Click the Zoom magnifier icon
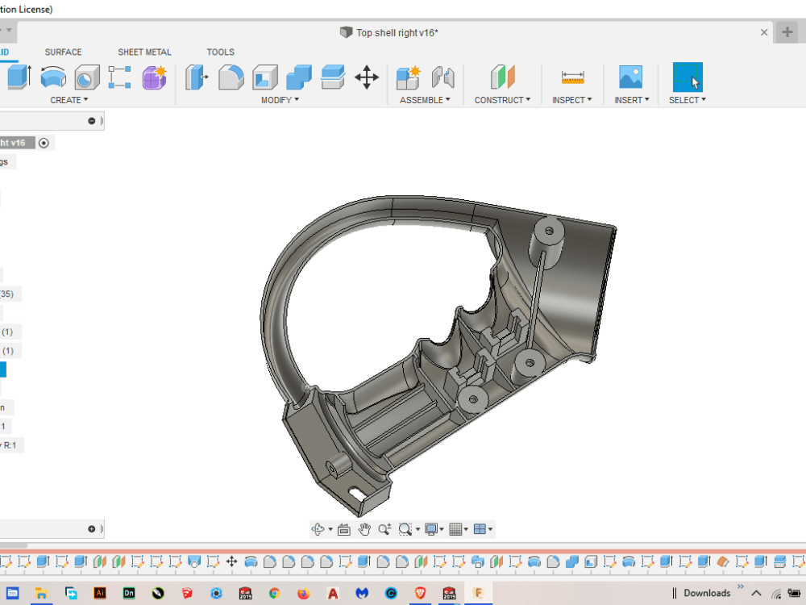The height and width of the screenshot is (605, 806). (384, 529)
